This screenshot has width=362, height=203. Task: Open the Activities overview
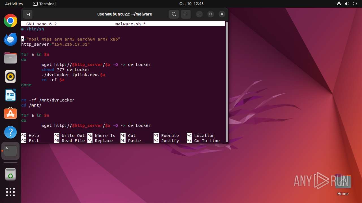coord(14,4)
